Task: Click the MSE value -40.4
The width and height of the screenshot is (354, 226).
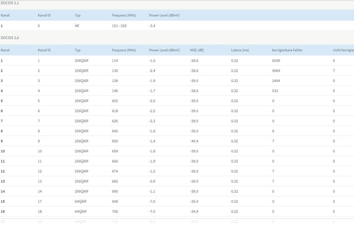Action: (194, 141)
